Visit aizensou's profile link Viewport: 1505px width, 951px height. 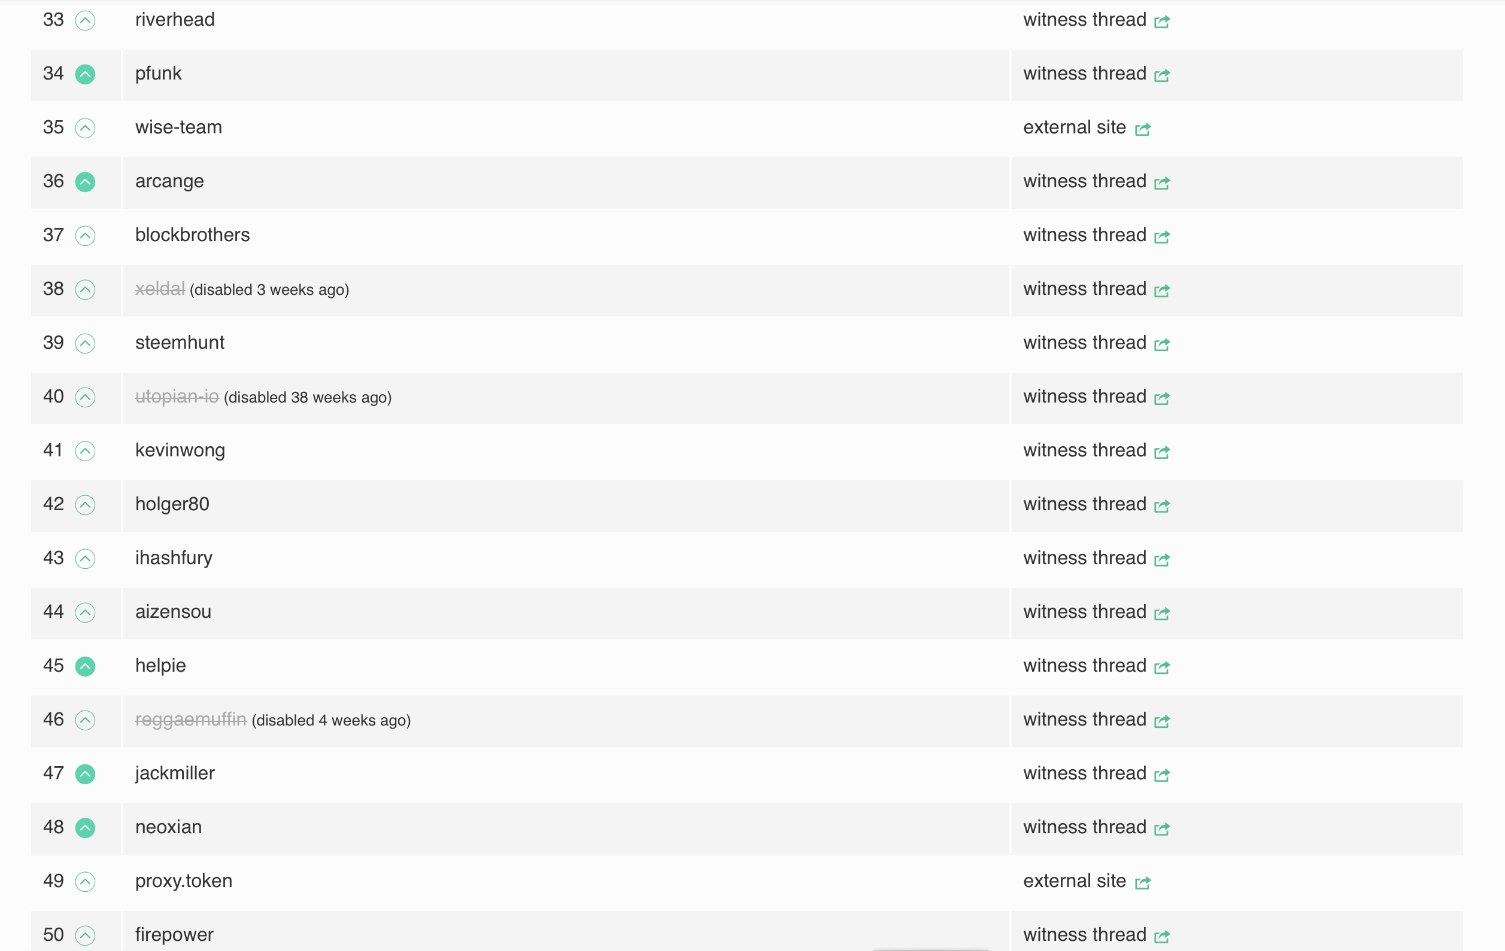click(173, 612)
